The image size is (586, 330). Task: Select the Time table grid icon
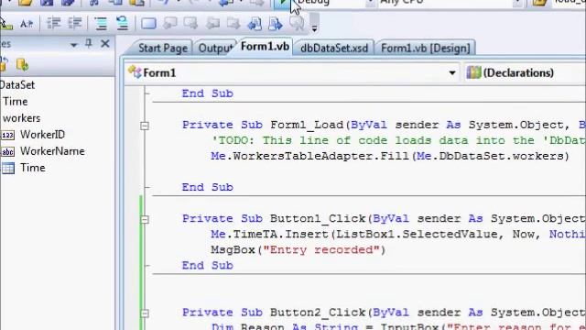click(x=8, y=168)
